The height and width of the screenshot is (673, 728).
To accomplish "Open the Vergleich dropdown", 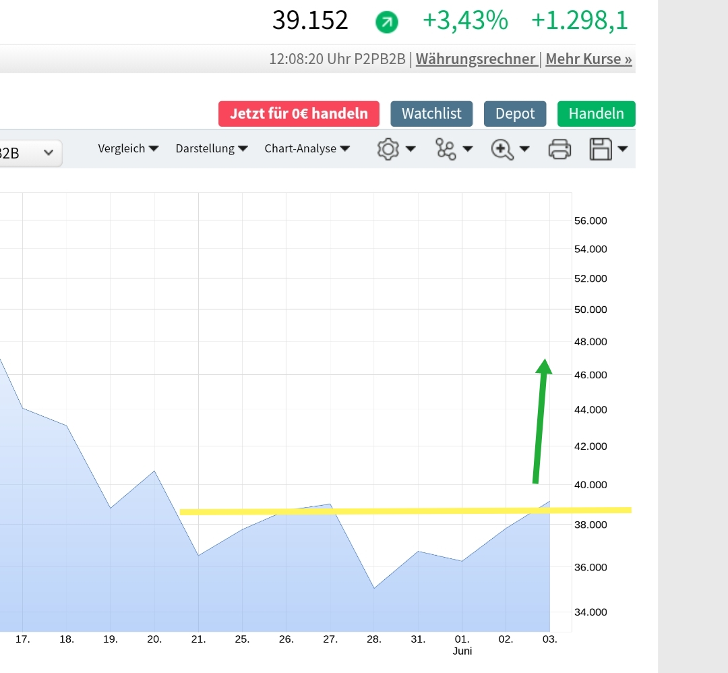I will pos(128,148).
